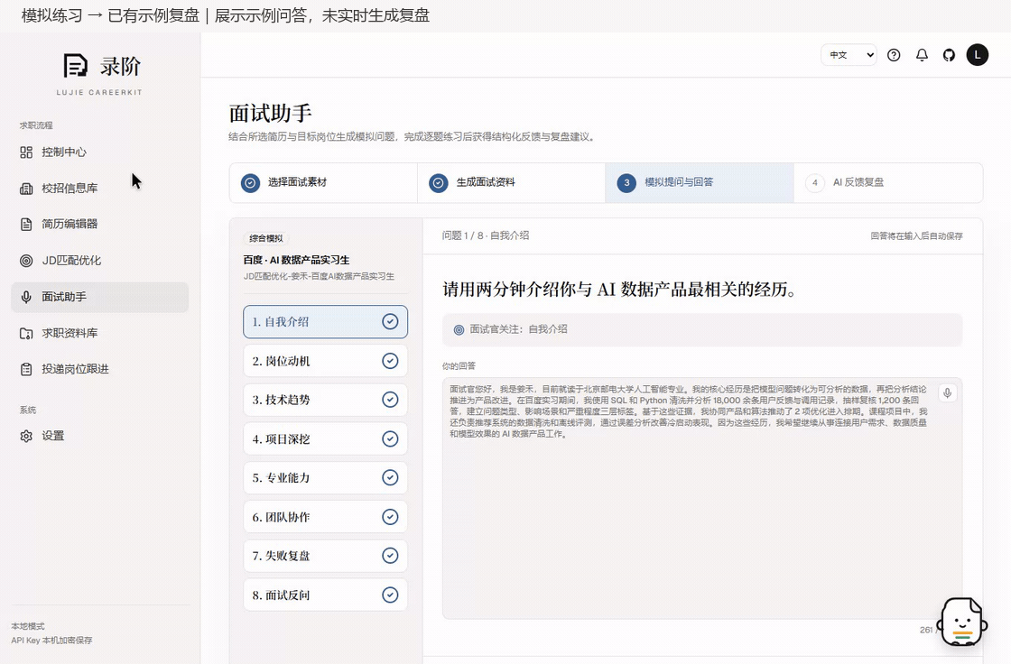Open notifications bell icon
Screen dimensions: 1011x664
(922, 55)
